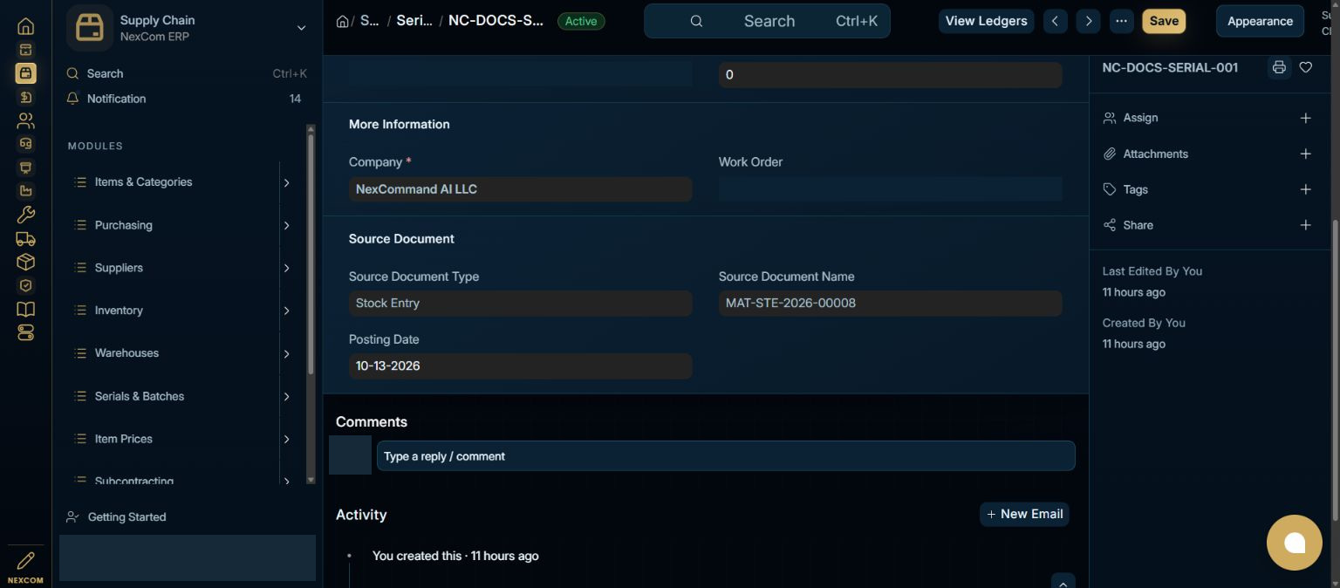
Task: Print NC-DOCS-SERIAL-001 with printer icon
Action: [1279, 67]
